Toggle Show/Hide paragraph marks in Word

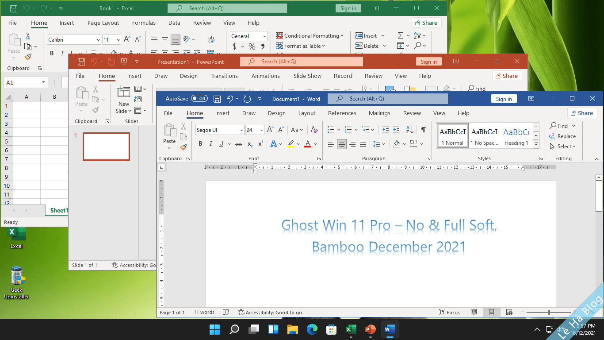coord(423,130)
